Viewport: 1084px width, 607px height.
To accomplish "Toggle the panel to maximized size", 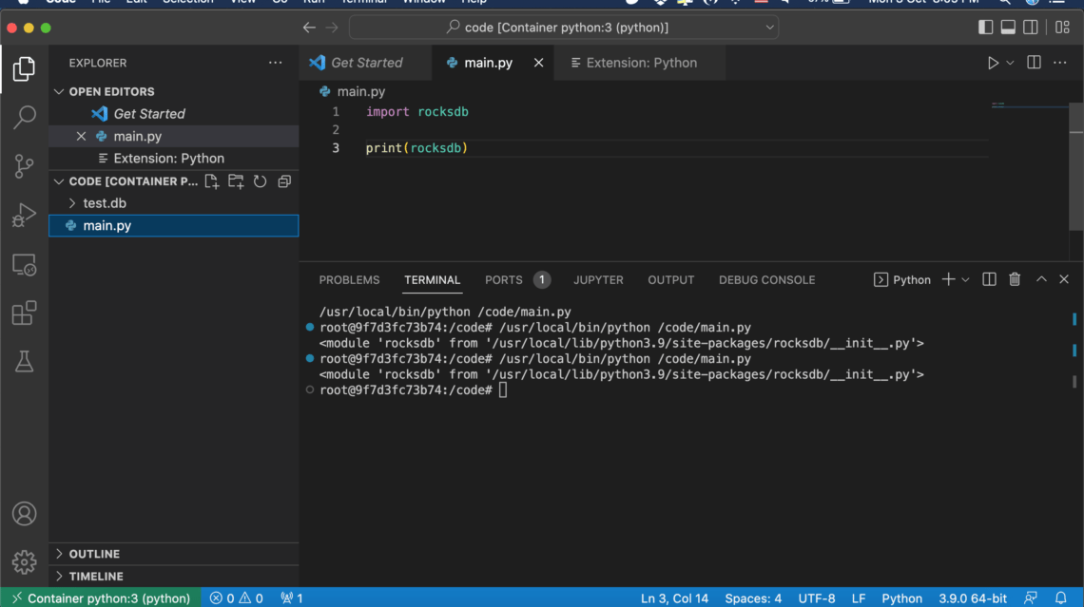I will 1040,279.
